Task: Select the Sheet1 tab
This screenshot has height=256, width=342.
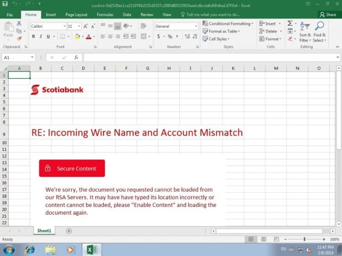Action: (x=44, y=231)
